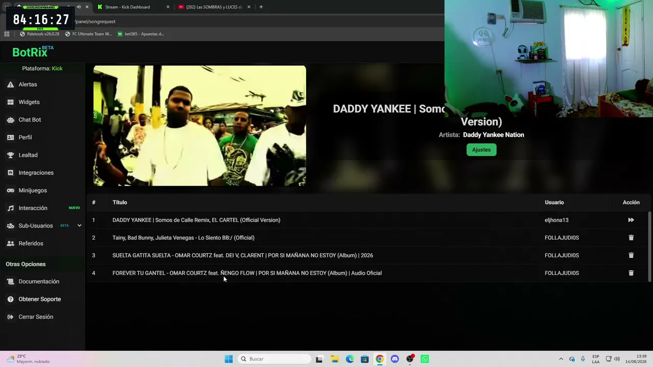Open the Windows Start menu
Screen dimensions: 653x367
point(229,359)
